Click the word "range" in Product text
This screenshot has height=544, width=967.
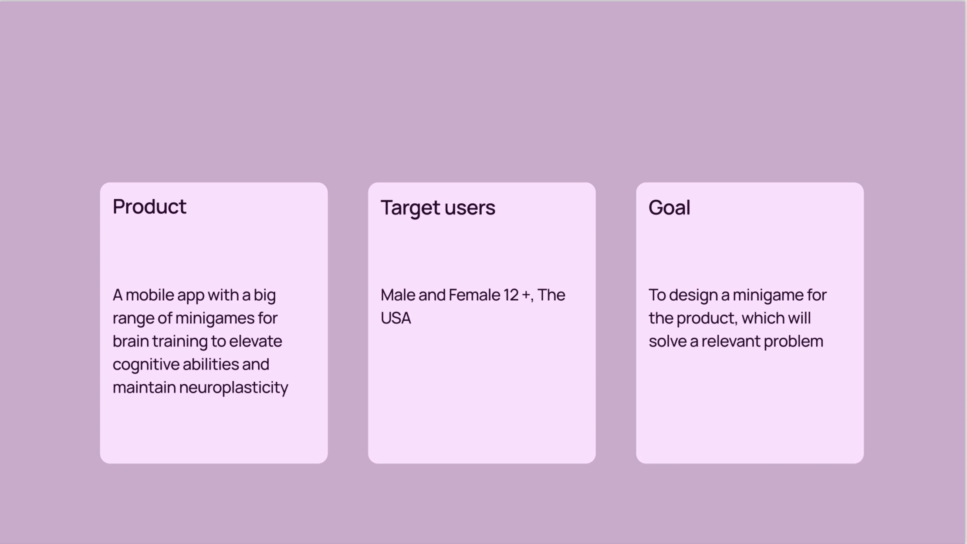[x=133, y=318]
